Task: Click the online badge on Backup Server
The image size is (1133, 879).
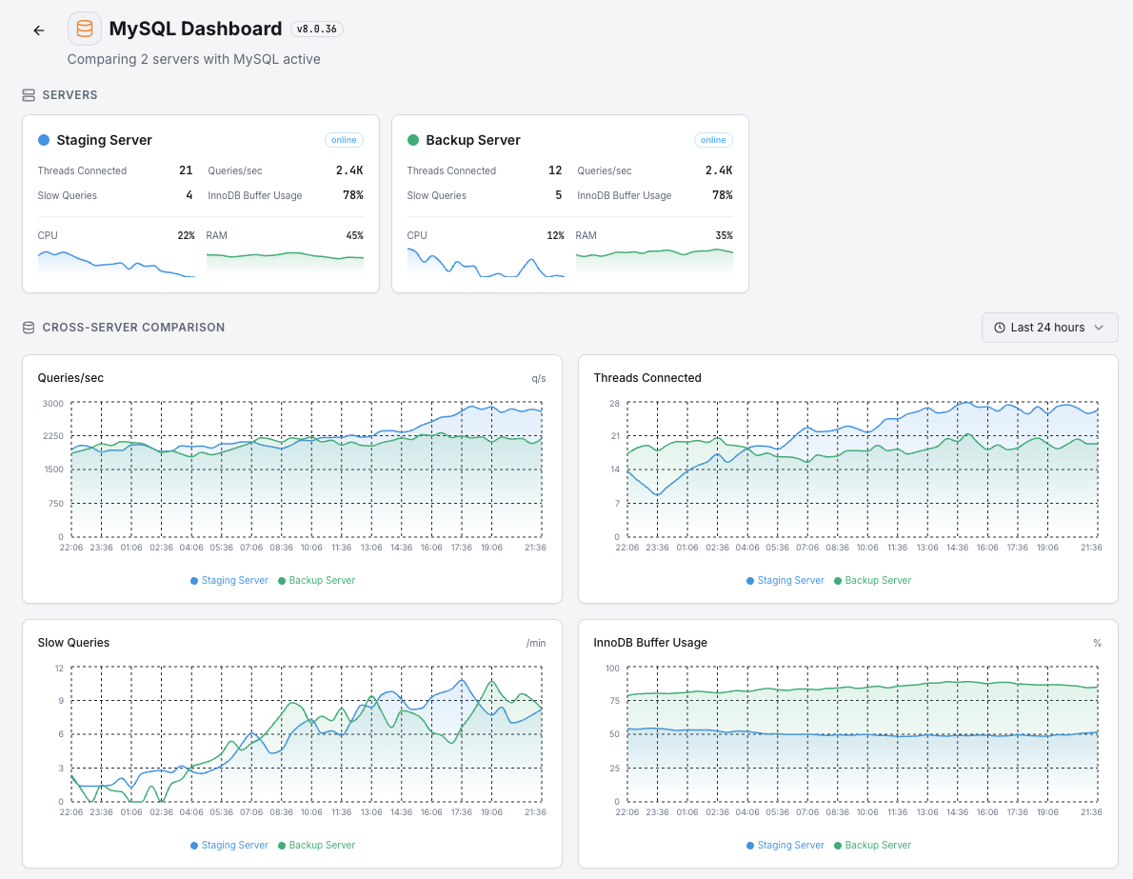Action: click(x=713, y=139)
